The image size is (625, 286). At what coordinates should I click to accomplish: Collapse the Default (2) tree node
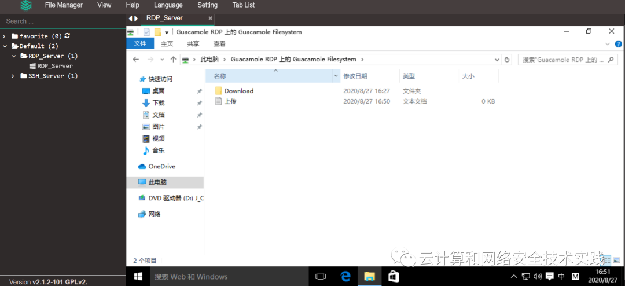click(5, 46)
